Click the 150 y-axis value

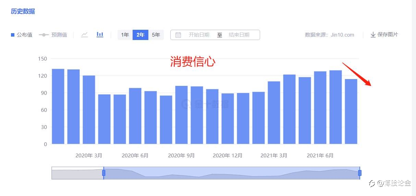click(42, 59)
